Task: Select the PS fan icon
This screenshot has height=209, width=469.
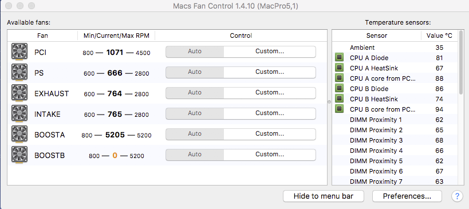Action: coord(19,72)
